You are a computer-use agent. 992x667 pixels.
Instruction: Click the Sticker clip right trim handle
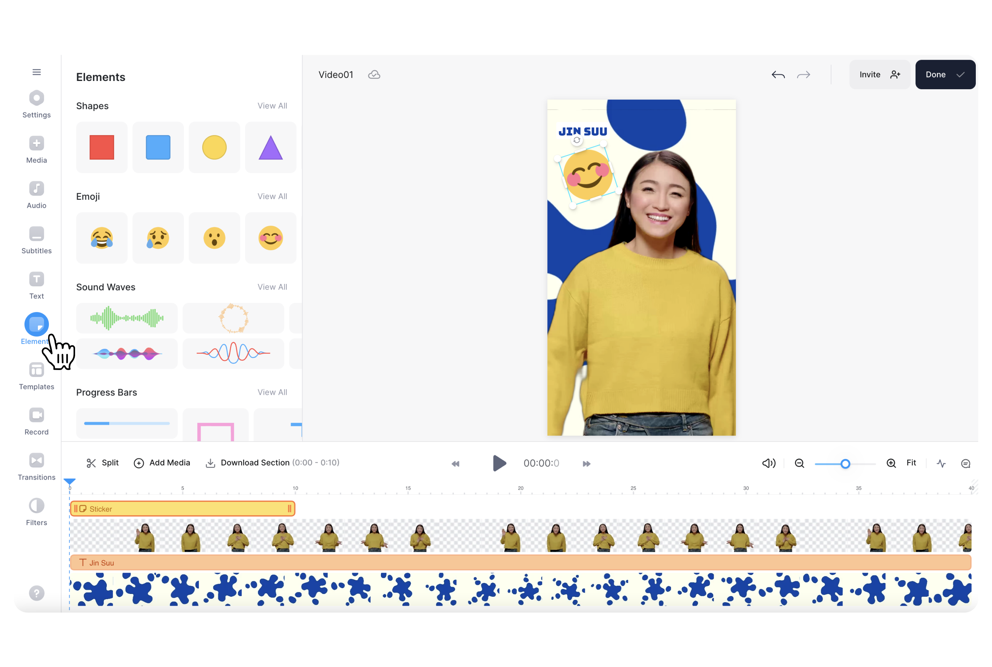coord(290,509)
